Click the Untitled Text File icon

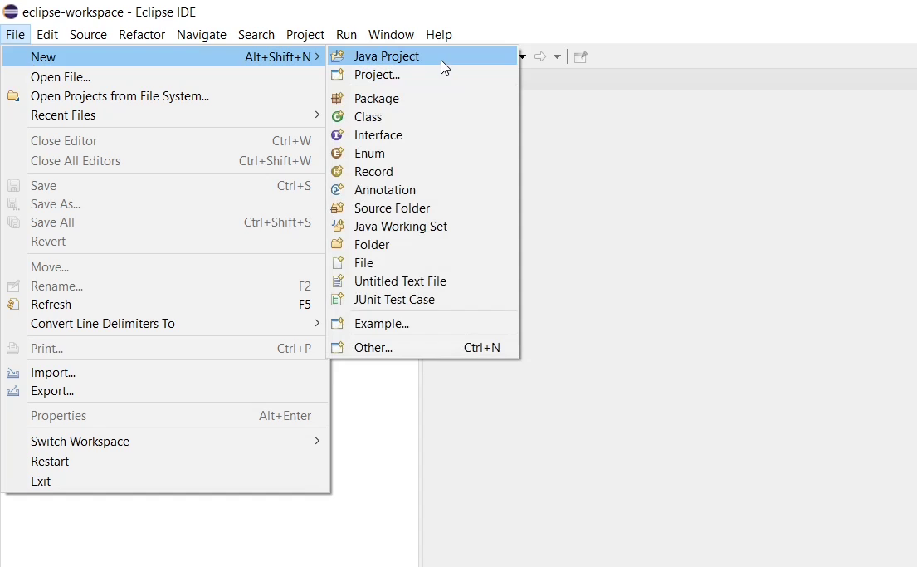coord(338,281)
